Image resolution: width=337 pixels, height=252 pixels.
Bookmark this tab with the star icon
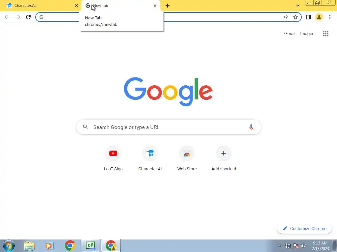pyautogui.click(x=296, y=17)
